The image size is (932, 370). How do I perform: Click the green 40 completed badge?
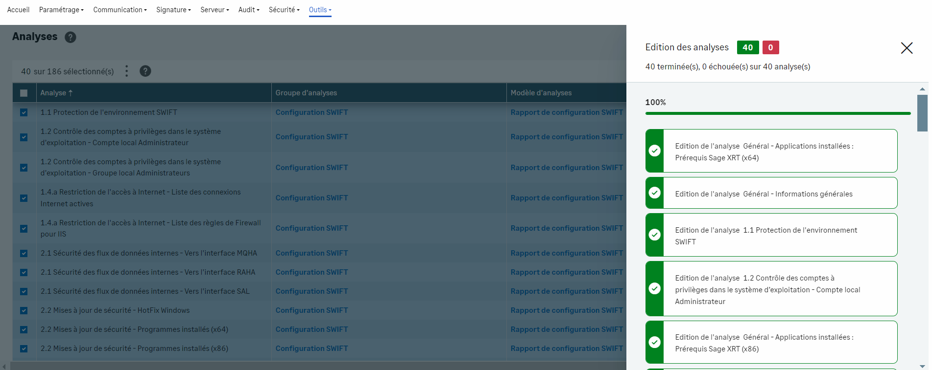[747, 47]
